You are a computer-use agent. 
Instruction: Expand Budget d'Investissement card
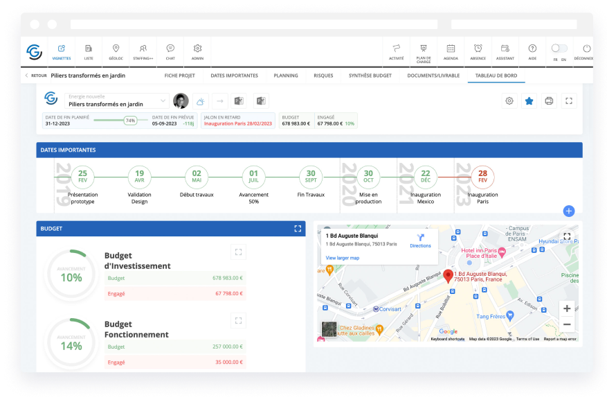[x=238, y=252]
